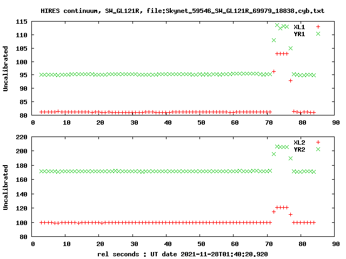Click the 95 y-axis tick label
This screenshot has height=259, width=346.
23,75
